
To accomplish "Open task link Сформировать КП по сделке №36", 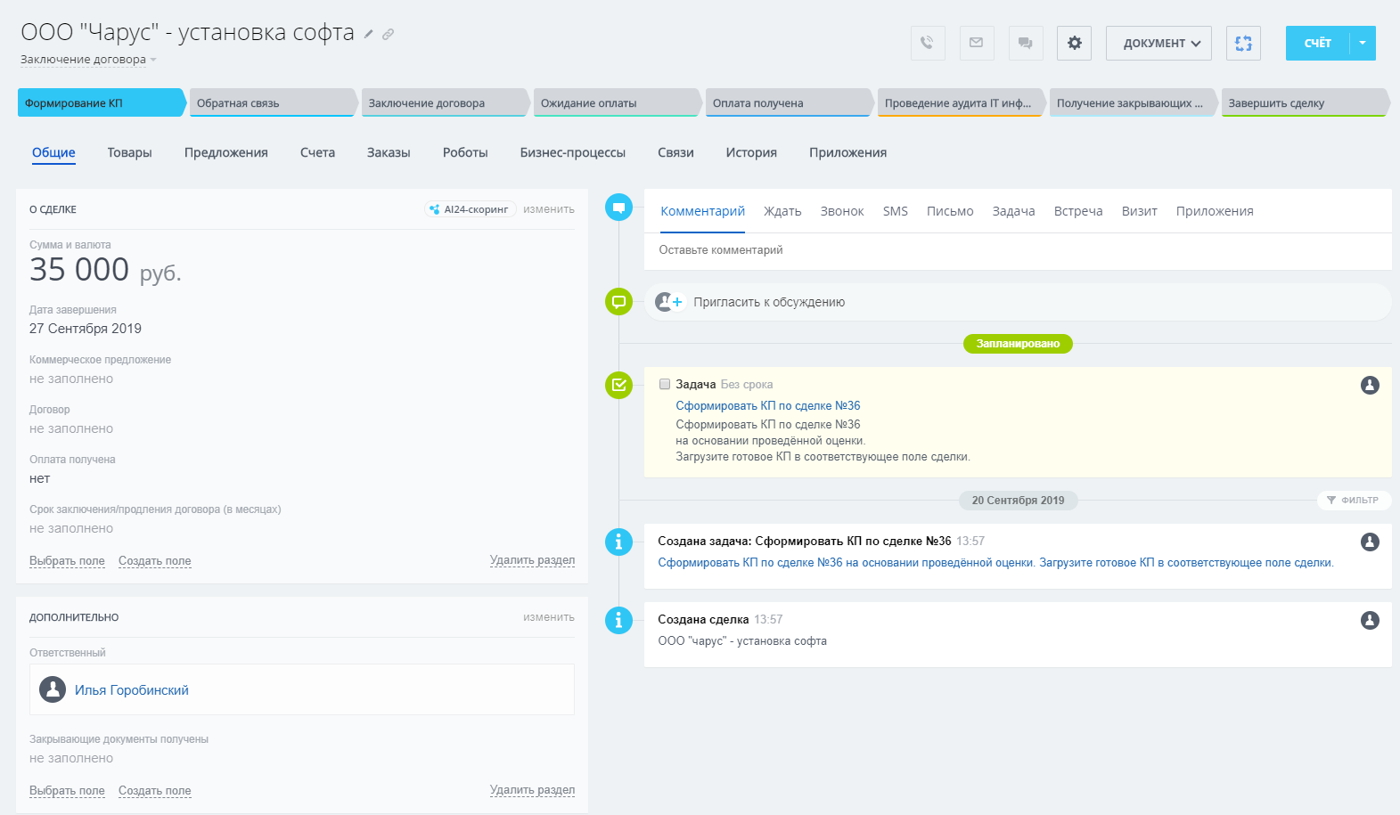I will 767,405.
